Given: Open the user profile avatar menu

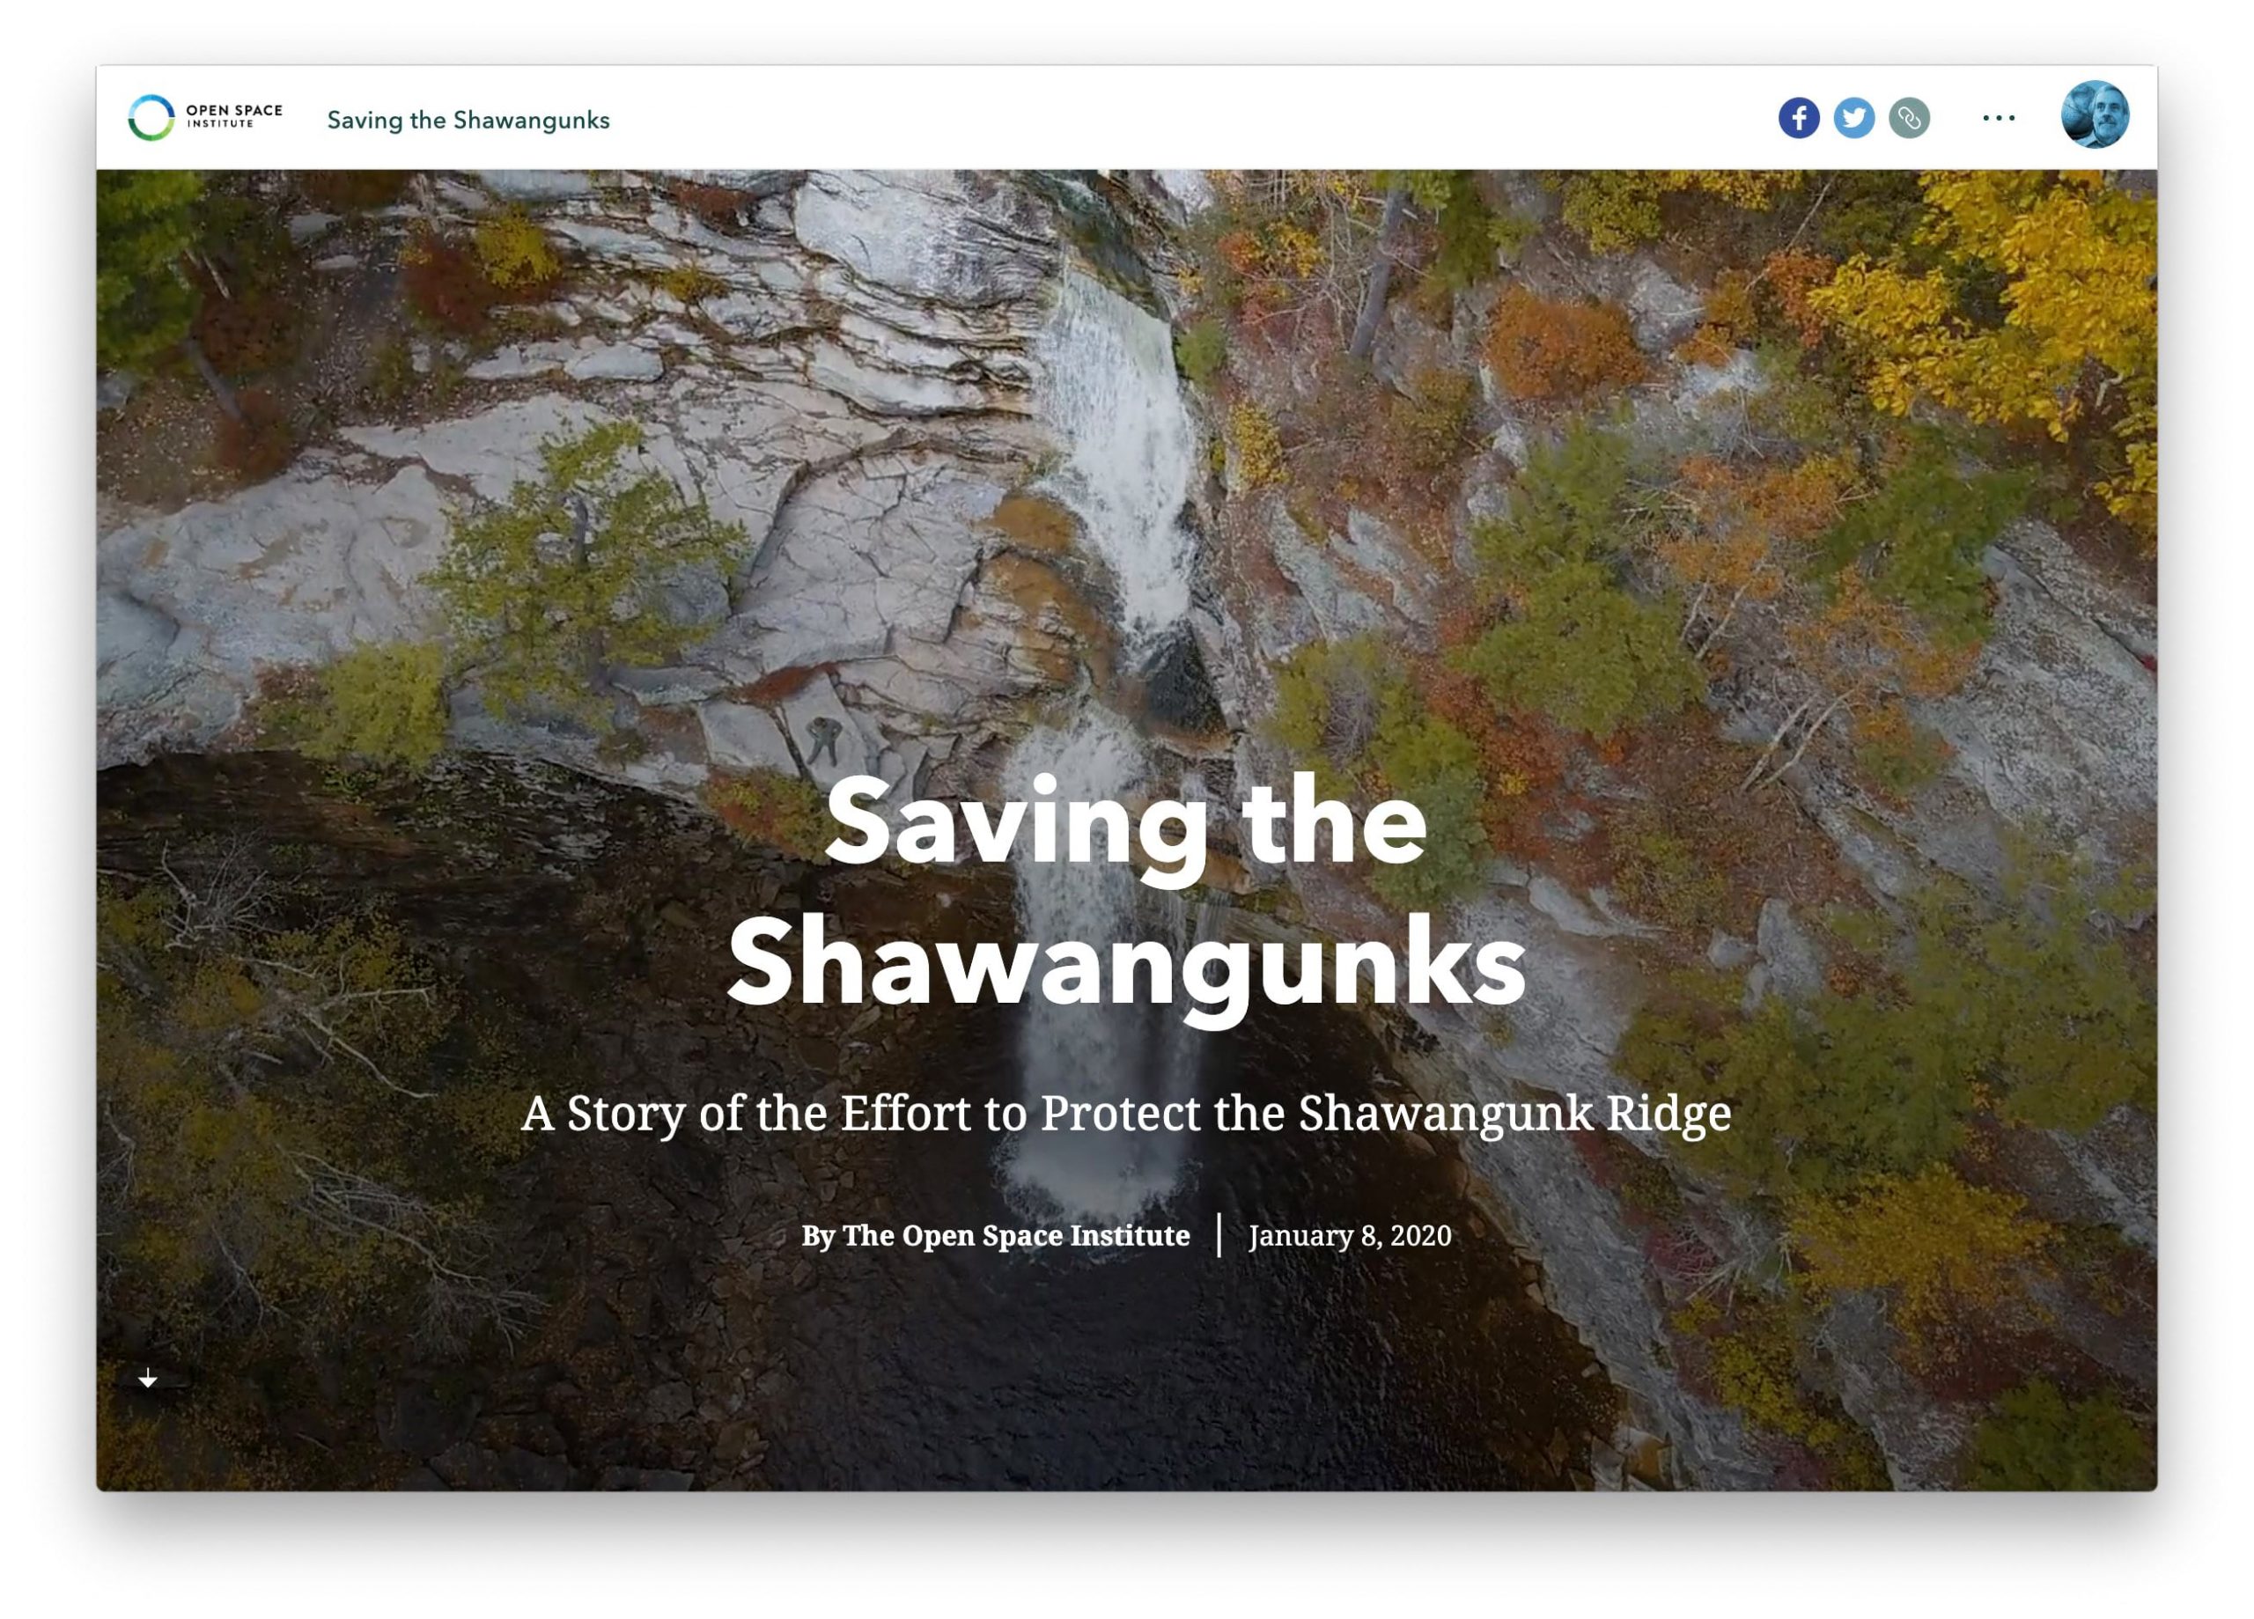Looking at the screenshot, I should [2095, 114].
